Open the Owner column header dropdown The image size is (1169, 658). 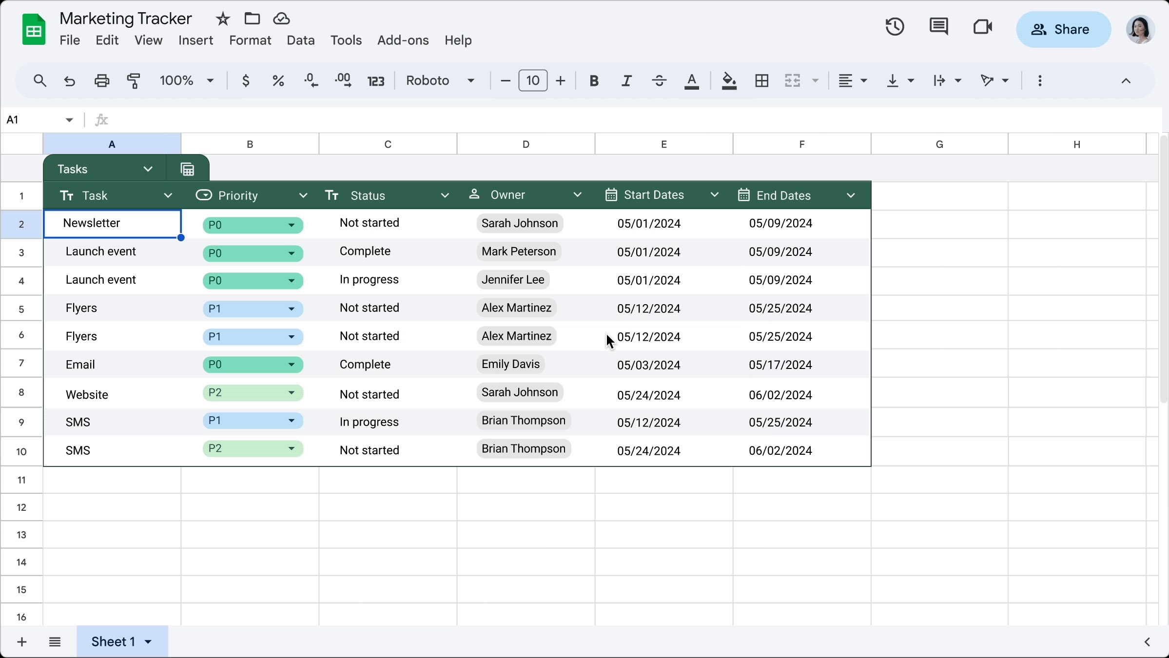coord(578,195)
